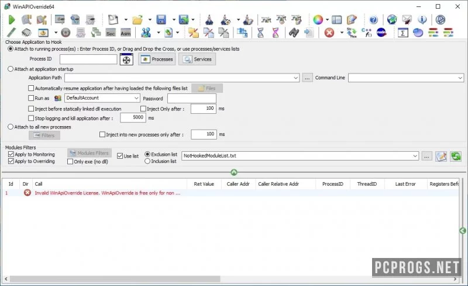468x286 pixels.
Task: Select Attach to running process(es) radio button
Action: [x=11, y=49]
